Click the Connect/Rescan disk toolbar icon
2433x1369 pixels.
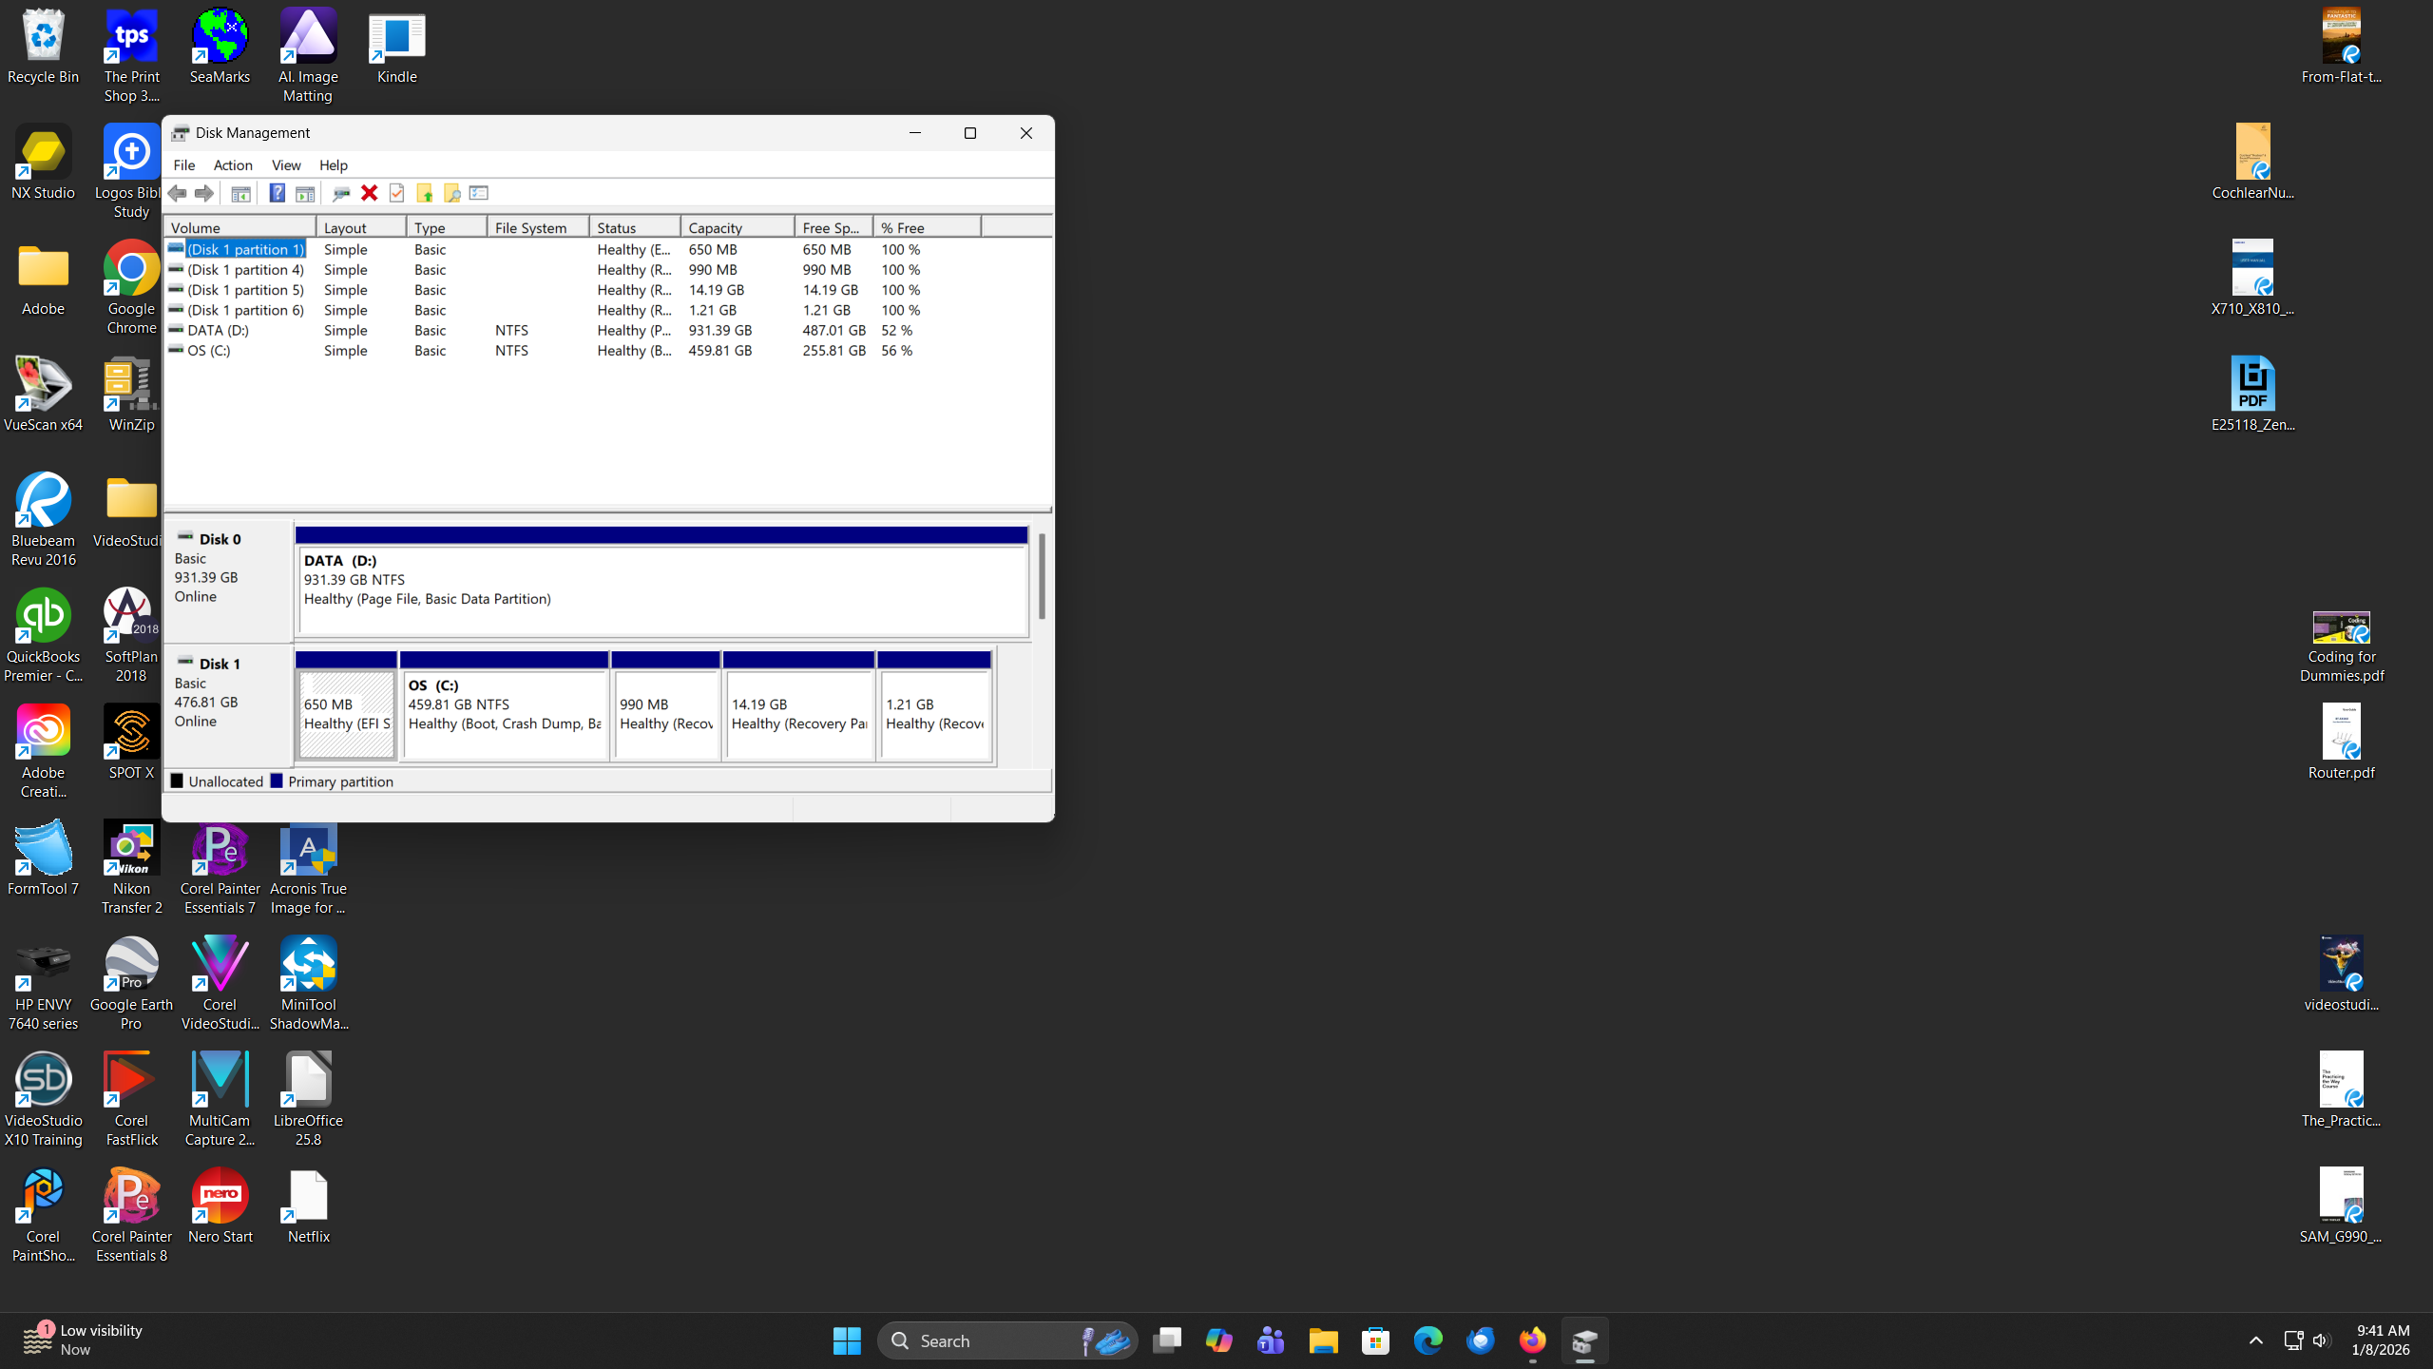coord(341,193)
